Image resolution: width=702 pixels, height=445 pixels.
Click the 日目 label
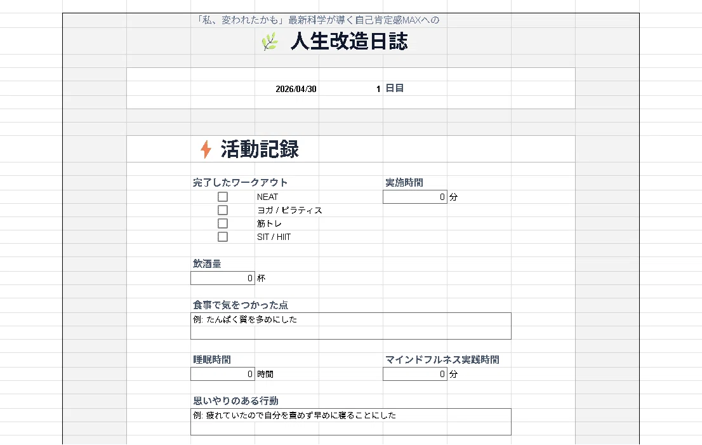pyautogui.click(x=394, y=88)
